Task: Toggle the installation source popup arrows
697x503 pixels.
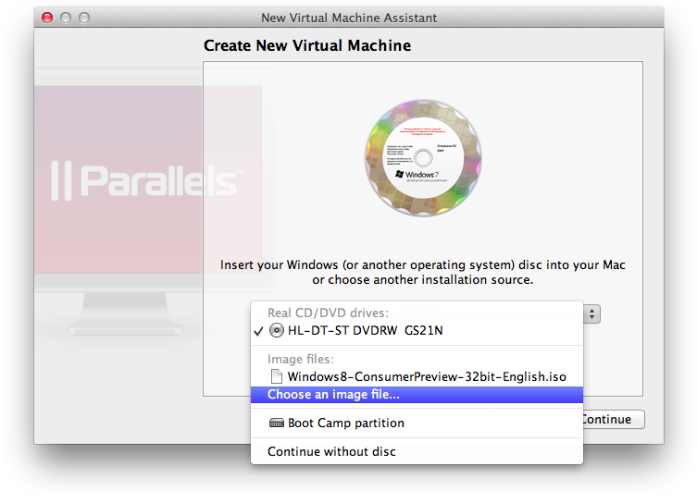Action: click(x=592, y=314)
